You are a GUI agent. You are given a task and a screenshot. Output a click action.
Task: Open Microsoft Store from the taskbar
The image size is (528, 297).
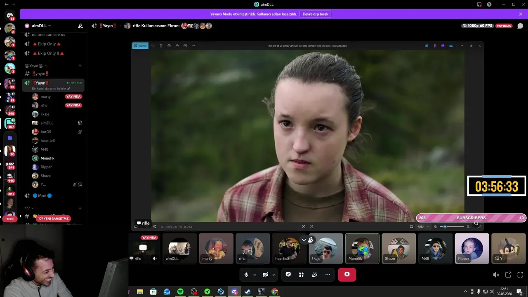pyautogui.click(x=153, y=292)
